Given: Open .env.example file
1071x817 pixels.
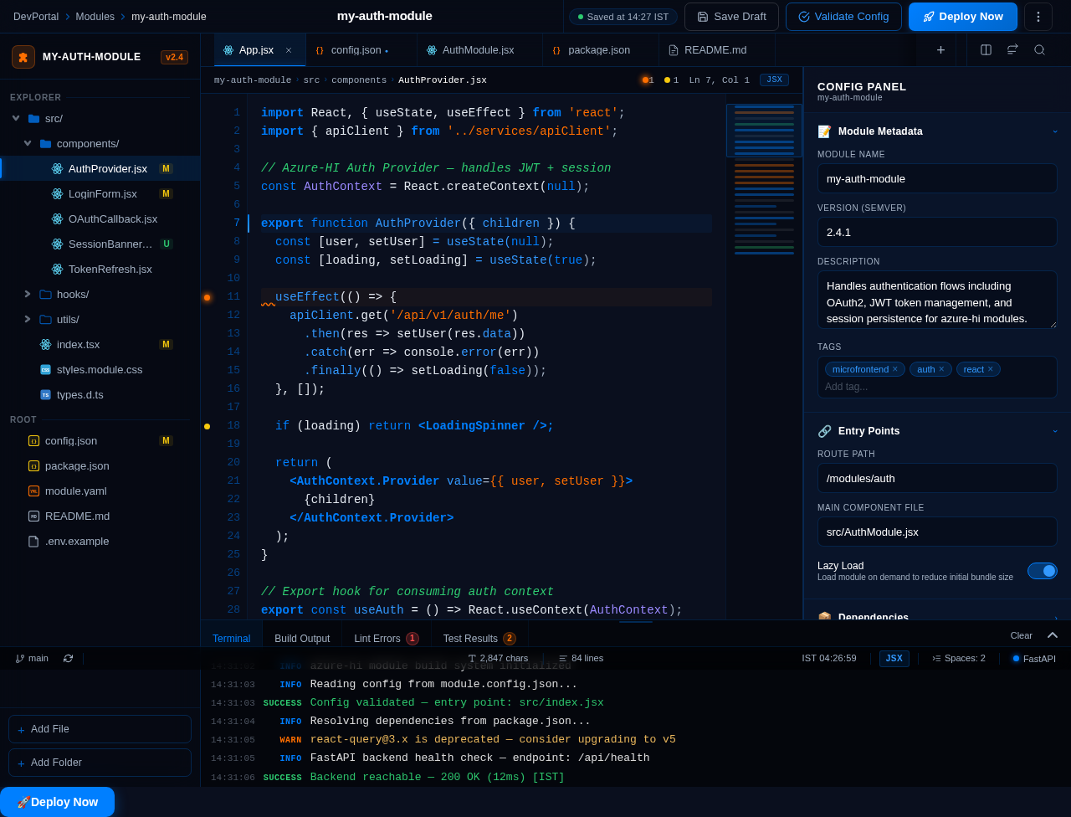Looking at the screenshot, I should tap(100, 541).
